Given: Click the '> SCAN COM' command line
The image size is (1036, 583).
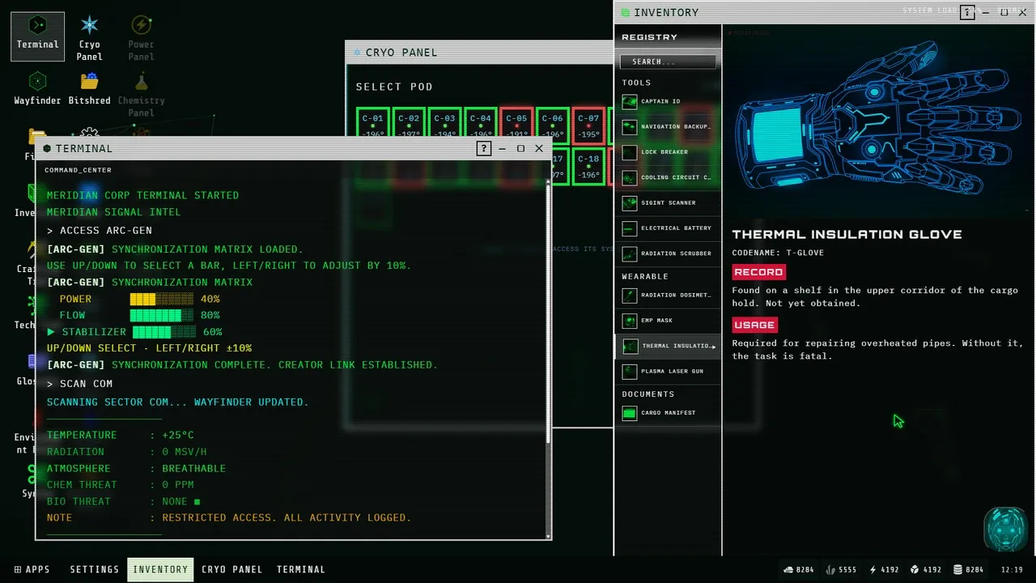Looking at the screenshot, I should point(79,384).
